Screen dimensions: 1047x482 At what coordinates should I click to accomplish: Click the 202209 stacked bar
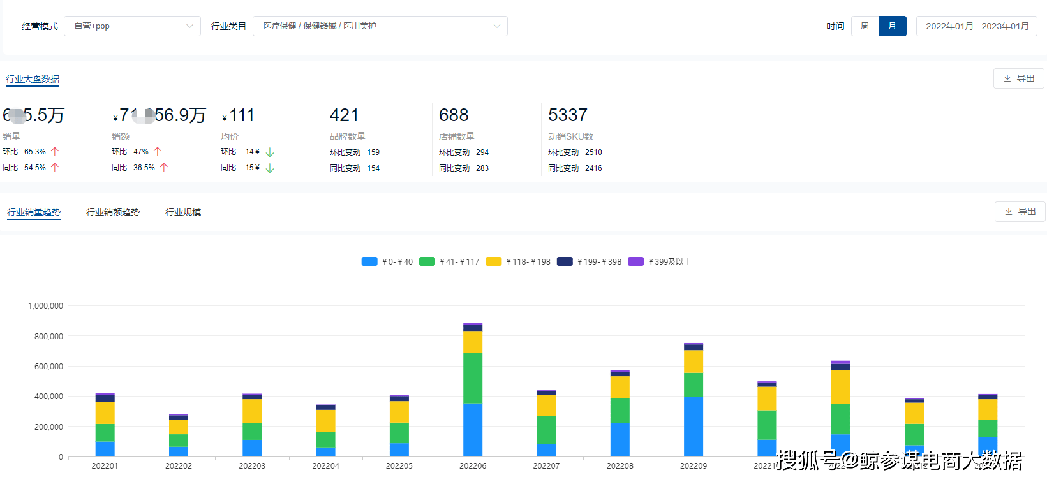[x=694, y=400]
